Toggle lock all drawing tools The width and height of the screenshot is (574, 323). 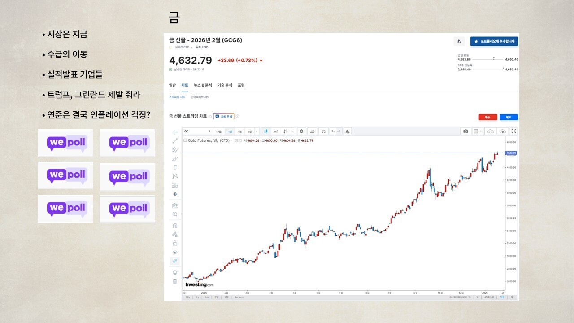coord(175,243)
